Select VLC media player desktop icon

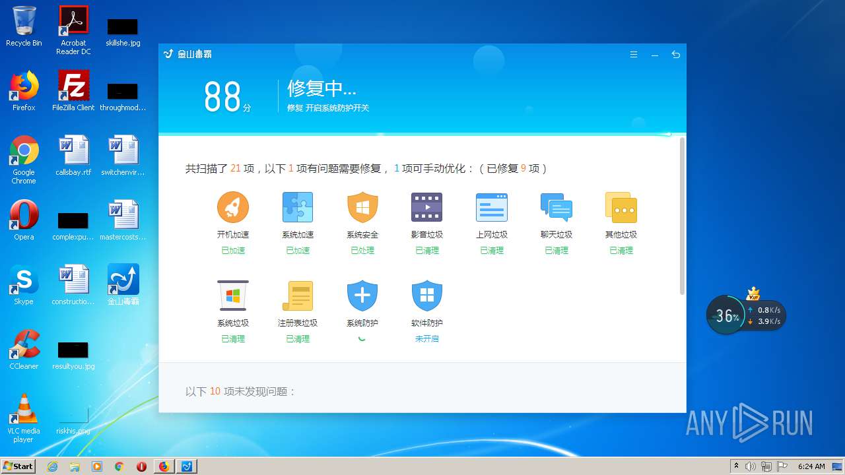24,418
